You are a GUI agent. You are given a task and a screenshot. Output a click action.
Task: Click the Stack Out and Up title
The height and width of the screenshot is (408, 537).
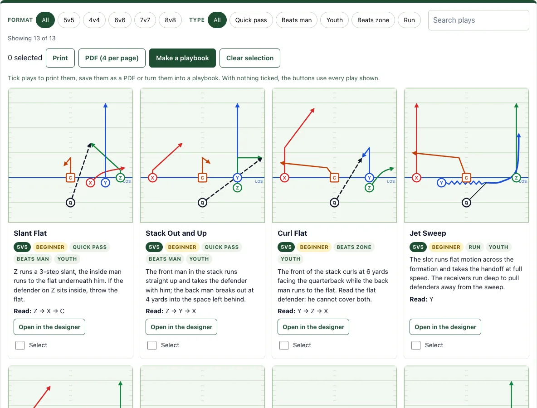pos(176,233)
